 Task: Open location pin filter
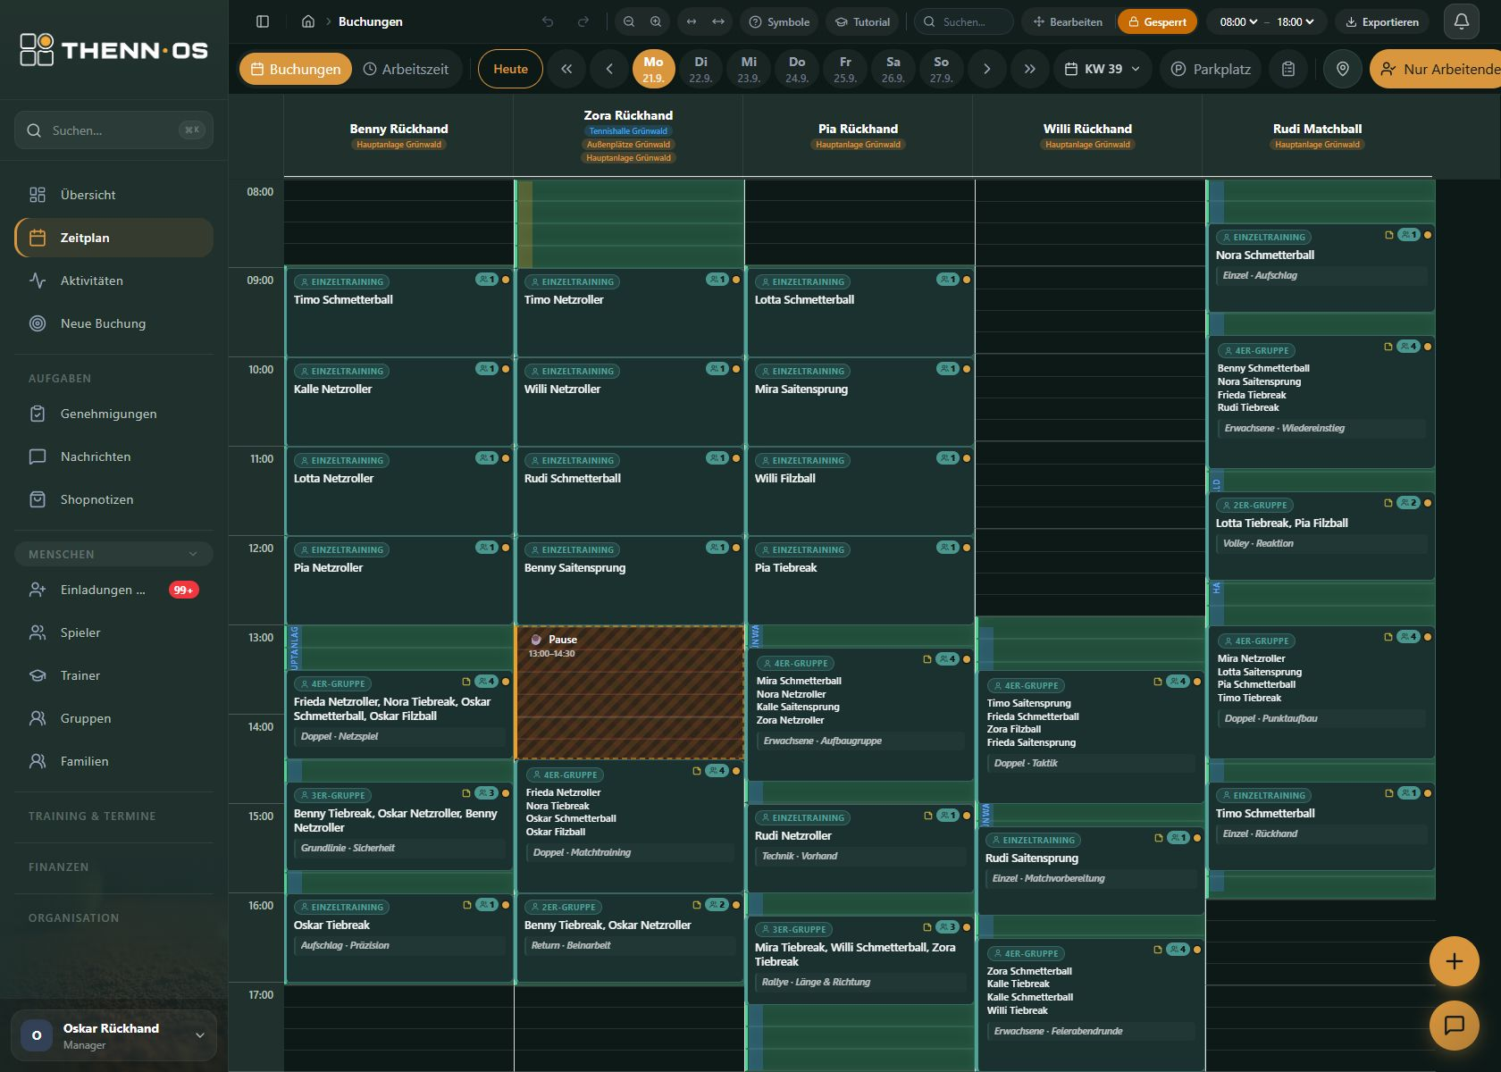(1343, 69)
